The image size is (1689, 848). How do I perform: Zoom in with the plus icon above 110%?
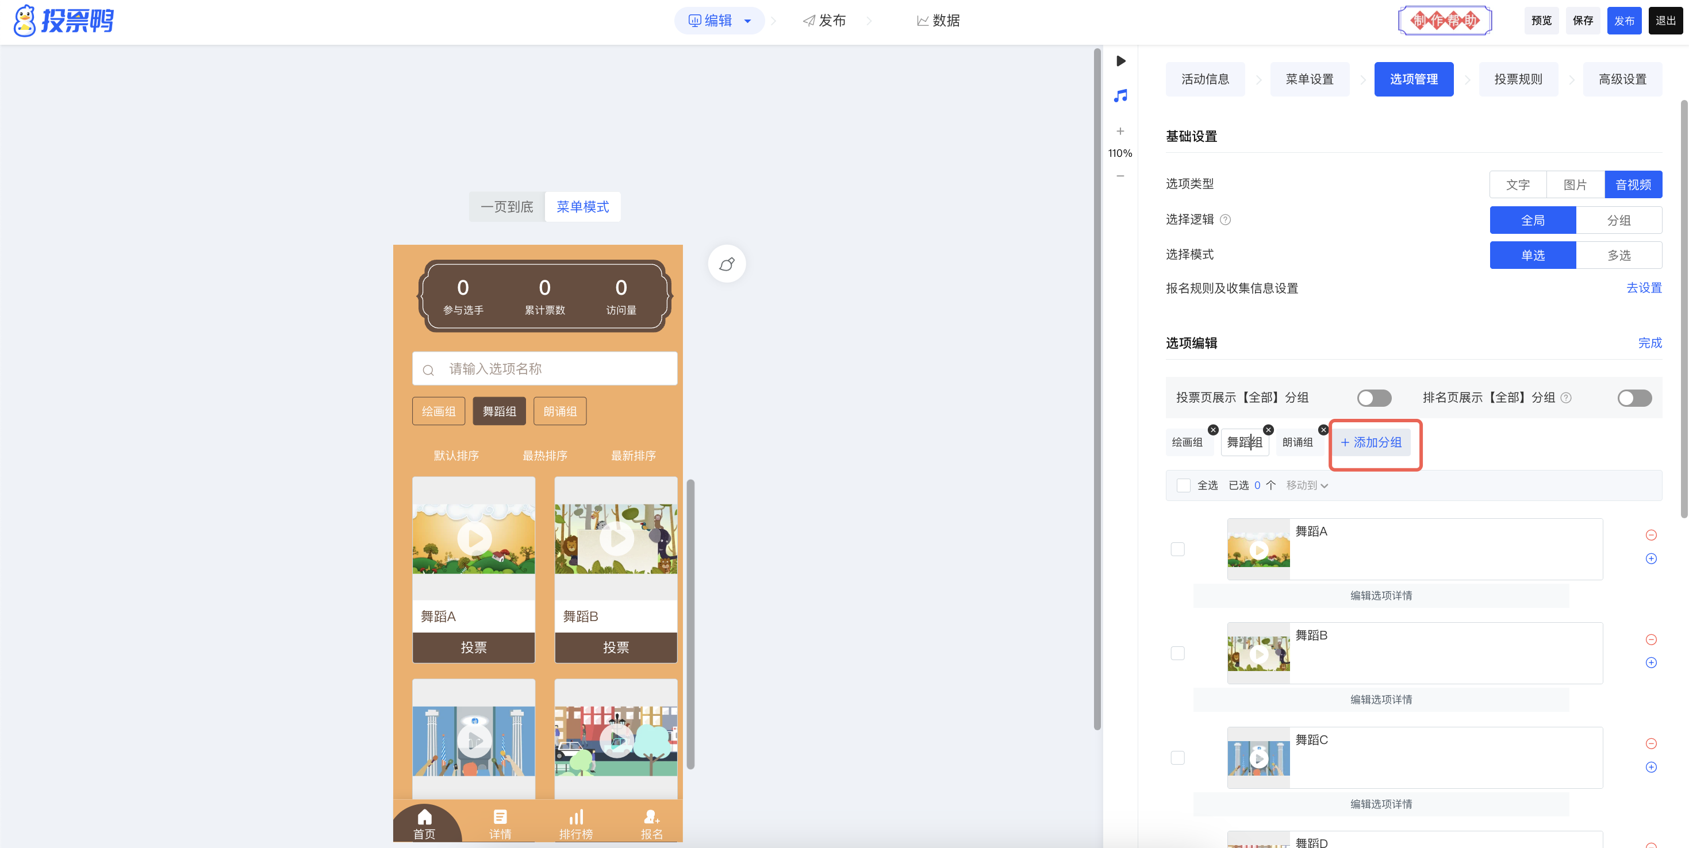(x=1120, y=131)
